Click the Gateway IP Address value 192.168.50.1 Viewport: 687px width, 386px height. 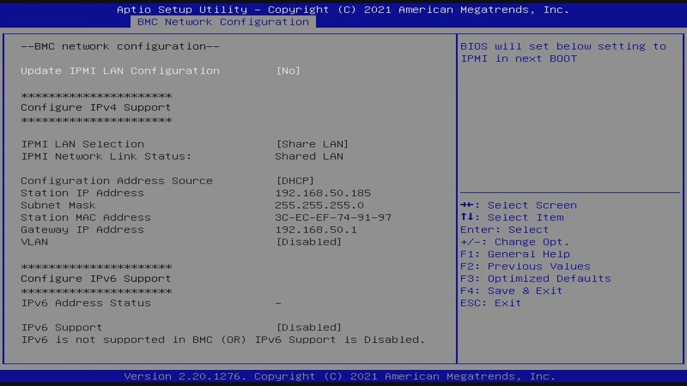(315, 229)
